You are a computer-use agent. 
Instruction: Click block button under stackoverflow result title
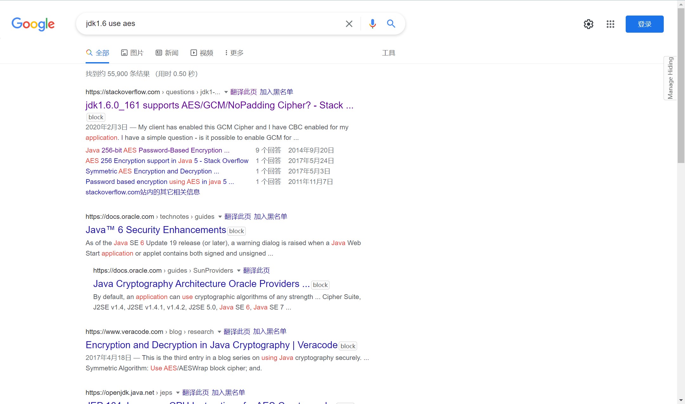point(96,117)
